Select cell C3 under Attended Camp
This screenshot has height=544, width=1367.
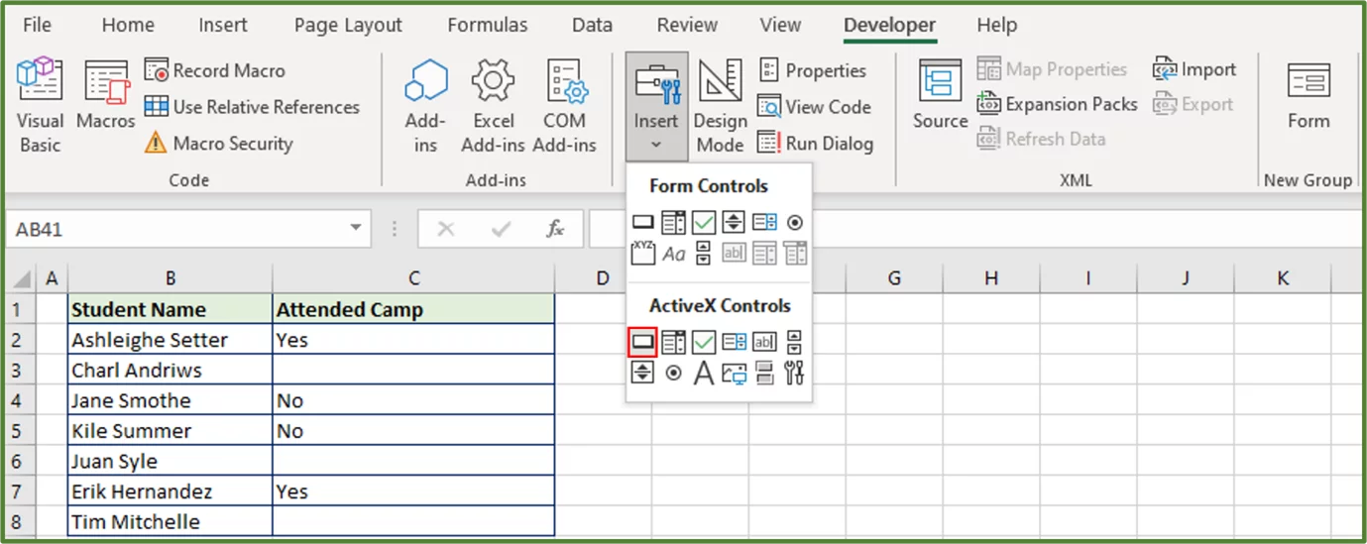coord(413,371)
